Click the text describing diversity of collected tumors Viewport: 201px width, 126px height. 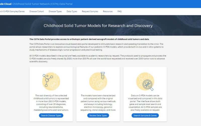[51, 103]
